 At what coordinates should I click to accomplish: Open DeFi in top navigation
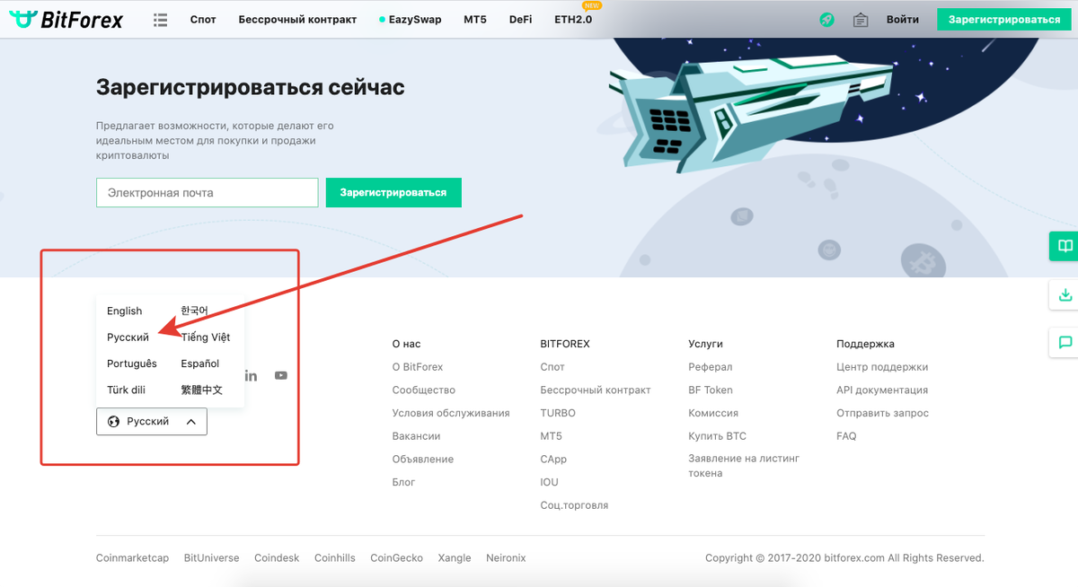point(520,19)
